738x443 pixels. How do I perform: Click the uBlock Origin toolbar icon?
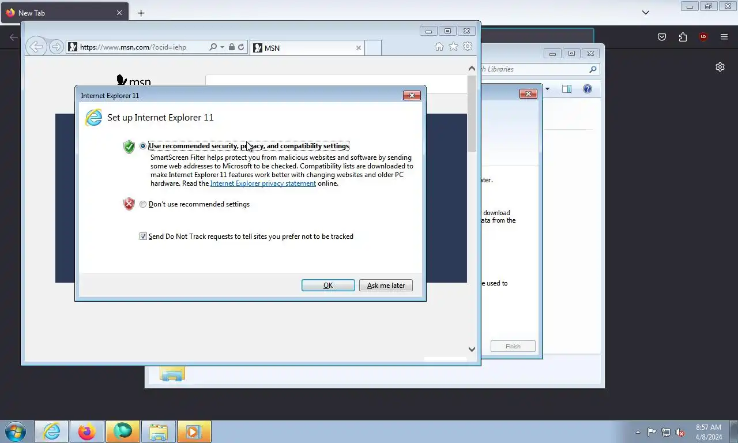(703, 37)
